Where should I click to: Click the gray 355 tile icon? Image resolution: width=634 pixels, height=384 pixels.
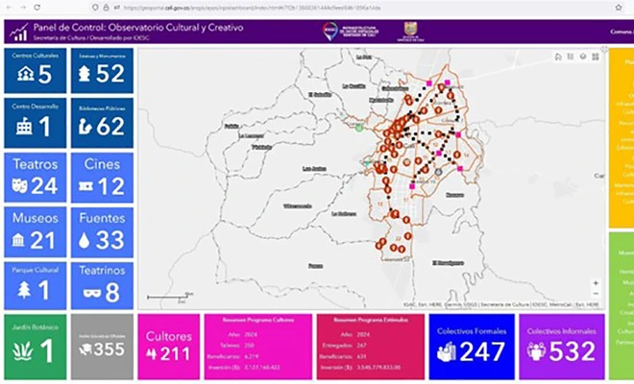[85, 350]
